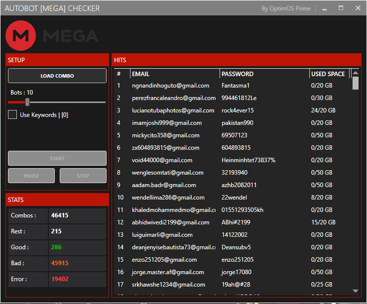Click the Error : label
Image resolution: width=367 pixels, height=304 pixels.
click(19, 279)
